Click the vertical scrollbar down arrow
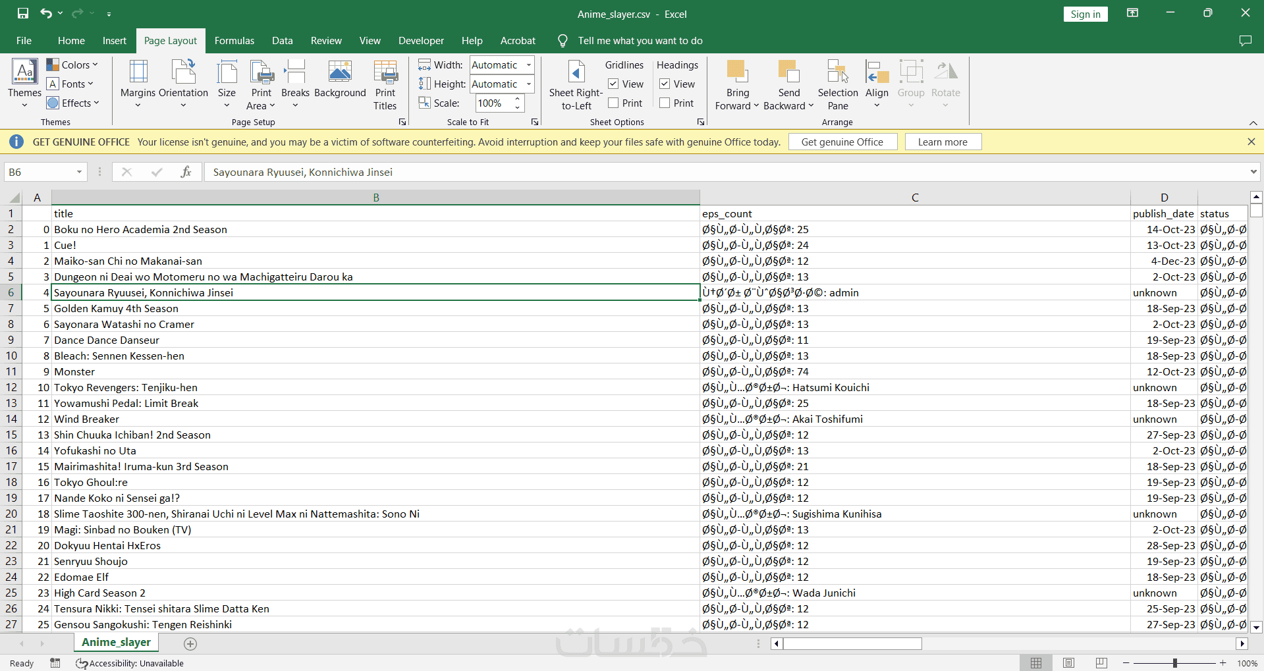 pos(1256,627)
